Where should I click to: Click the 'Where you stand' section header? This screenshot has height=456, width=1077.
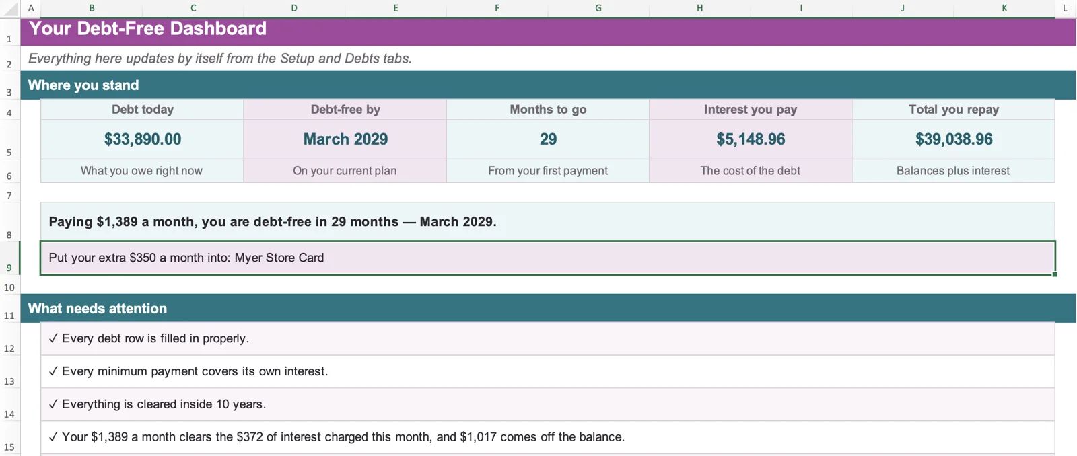548,85
